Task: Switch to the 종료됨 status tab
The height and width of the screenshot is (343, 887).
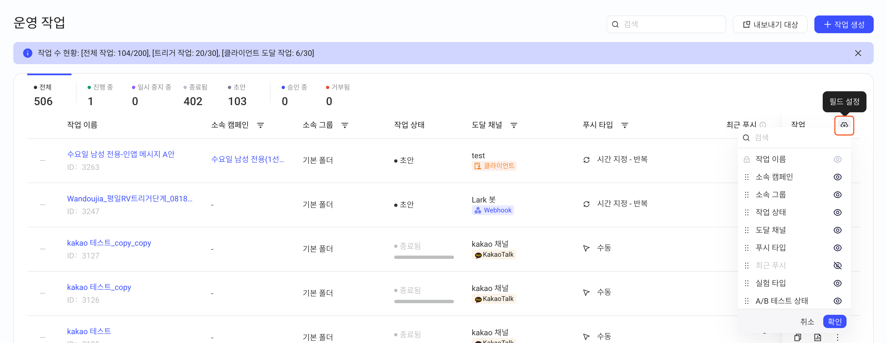Action: [x=195, y=95]
